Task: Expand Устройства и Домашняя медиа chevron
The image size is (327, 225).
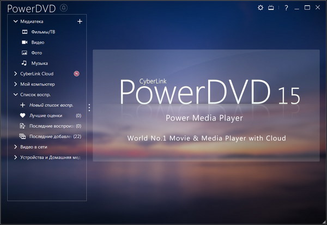Action: (15, 157)
